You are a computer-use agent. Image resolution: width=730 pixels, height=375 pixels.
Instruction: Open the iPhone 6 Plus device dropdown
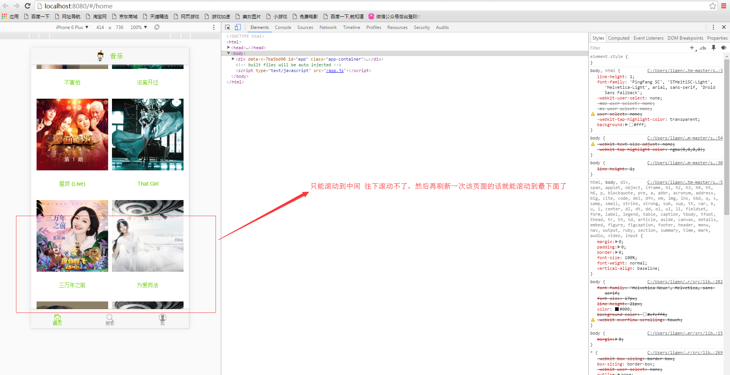[x=72, y=27]
